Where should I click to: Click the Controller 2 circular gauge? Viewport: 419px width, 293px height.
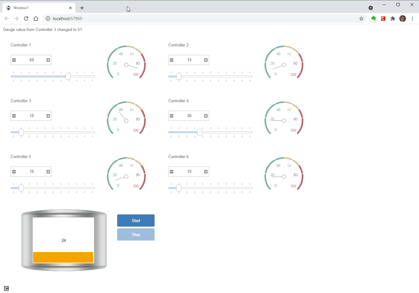[x=284, y=62]
